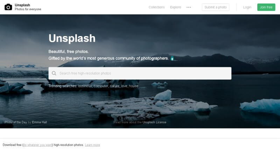The height and width of the screenshot is (151, 280).
Task: Open the three-dots more menu
Action: click(189, 7)
